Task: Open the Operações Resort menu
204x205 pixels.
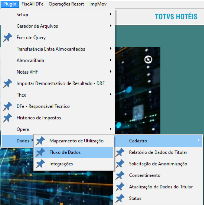Action: tap(66, 4)
